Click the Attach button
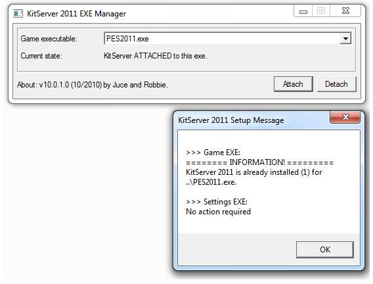The width and height of the screenshot is (373, 284). pos(293,84)
